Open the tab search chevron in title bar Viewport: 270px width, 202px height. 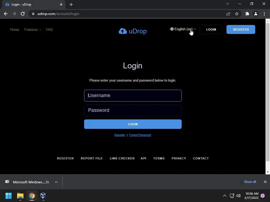tap(228, 4)
